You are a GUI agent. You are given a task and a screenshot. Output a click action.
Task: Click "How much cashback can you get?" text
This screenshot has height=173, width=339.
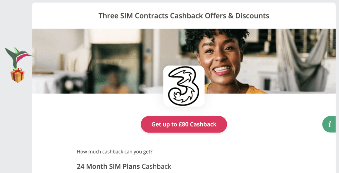pos(115,152)
